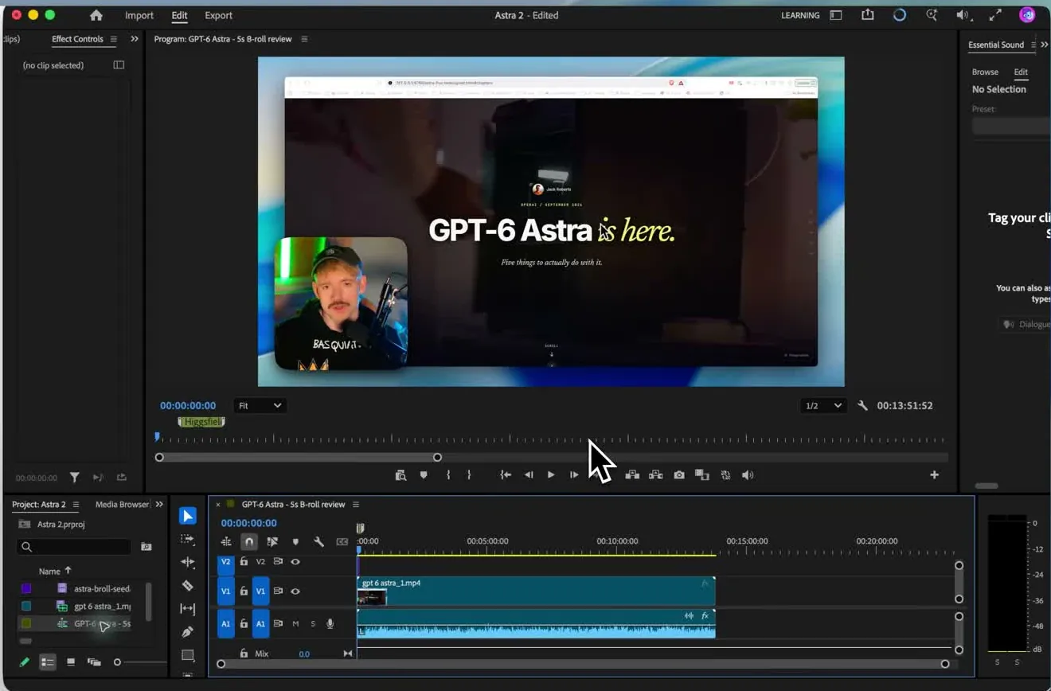Screen dimensions: 1051x691
Task: Toggle Linked Selection in the timeline
Action: click(272, 541)
